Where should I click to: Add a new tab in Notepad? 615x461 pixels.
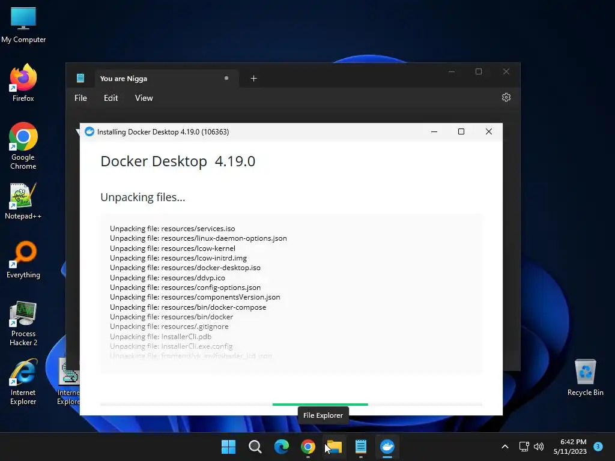254,79
